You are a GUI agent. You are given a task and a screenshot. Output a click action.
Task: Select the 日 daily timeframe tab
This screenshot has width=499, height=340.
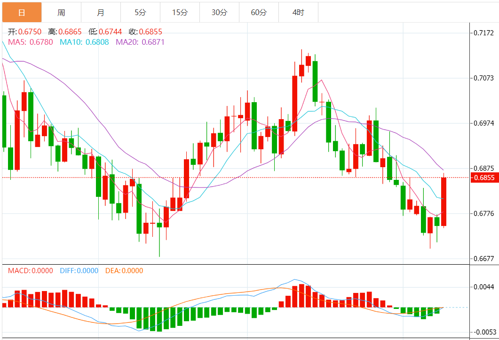(22, 12)
